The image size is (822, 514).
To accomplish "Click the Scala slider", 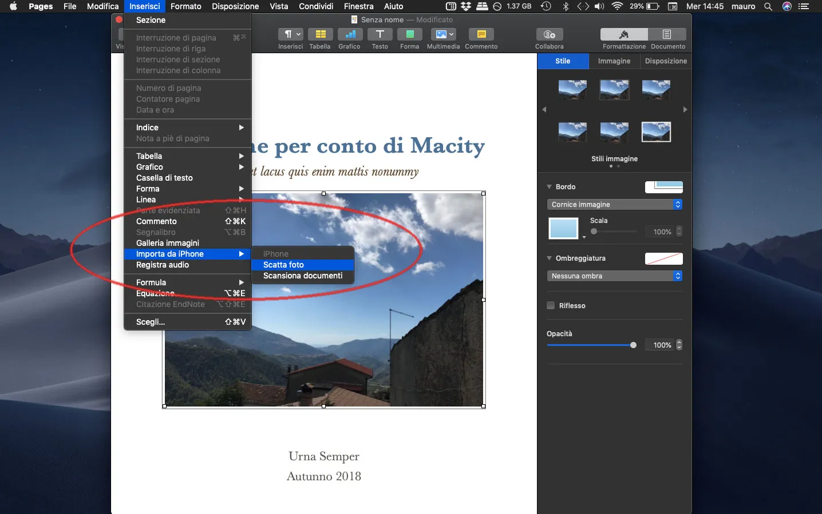I will tap(614, 232).
